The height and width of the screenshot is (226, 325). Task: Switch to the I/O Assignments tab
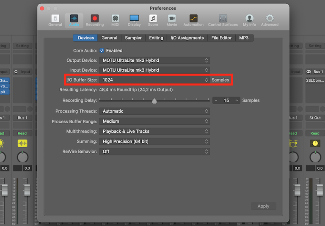coord(187,38)
